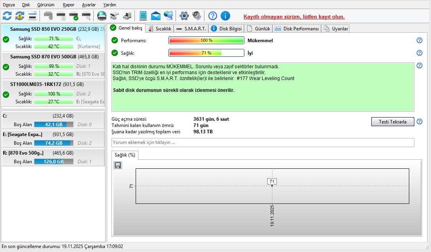Open the Rapor menu
Viewport: 431px width, 252px height.
68,5
